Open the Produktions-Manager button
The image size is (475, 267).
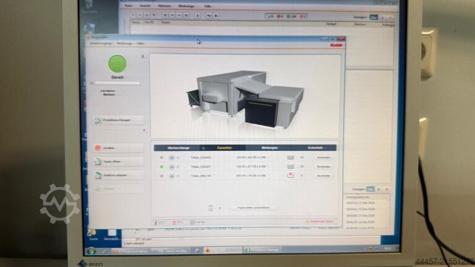119,121
